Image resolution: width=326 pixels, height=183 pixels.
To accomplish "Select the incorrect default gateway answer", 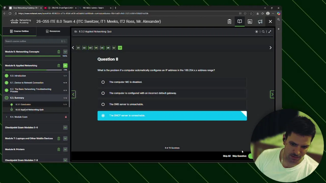I will click(x=172, y=93).
